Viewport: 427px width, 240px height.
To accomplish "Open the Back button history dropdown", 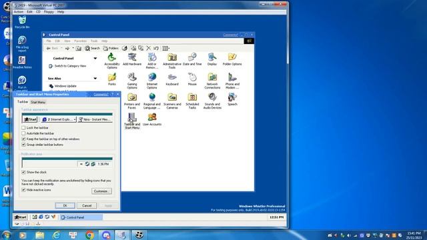I will tap(61, 48).
